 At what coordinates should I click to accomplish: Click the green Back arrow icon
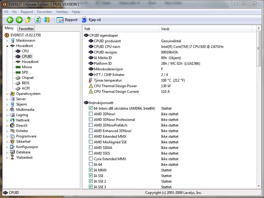click(10, 20)
